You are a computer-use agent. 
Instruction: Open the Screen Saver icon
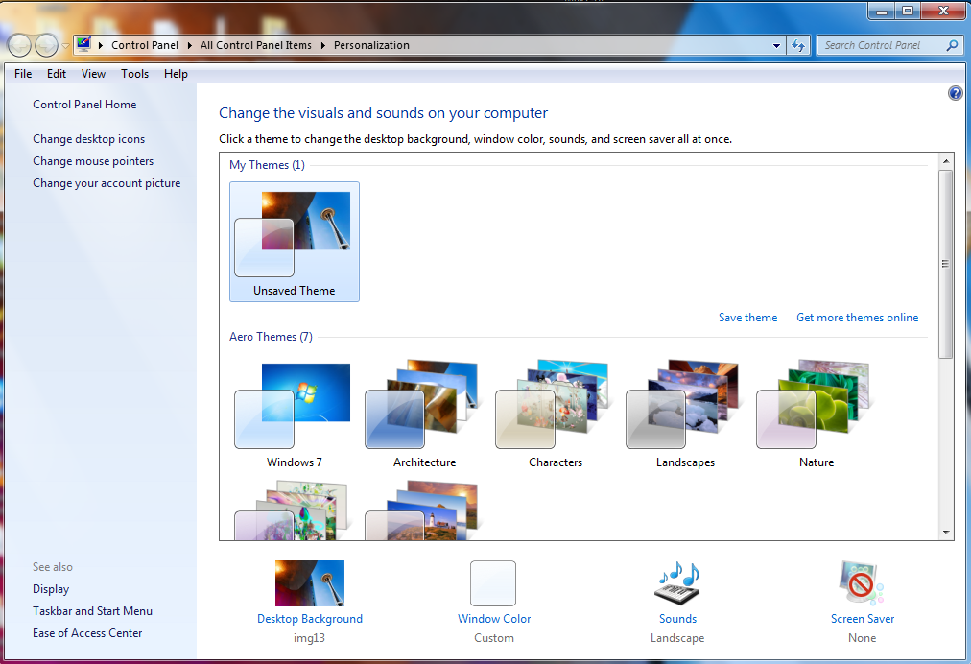(x=862, y=583)
